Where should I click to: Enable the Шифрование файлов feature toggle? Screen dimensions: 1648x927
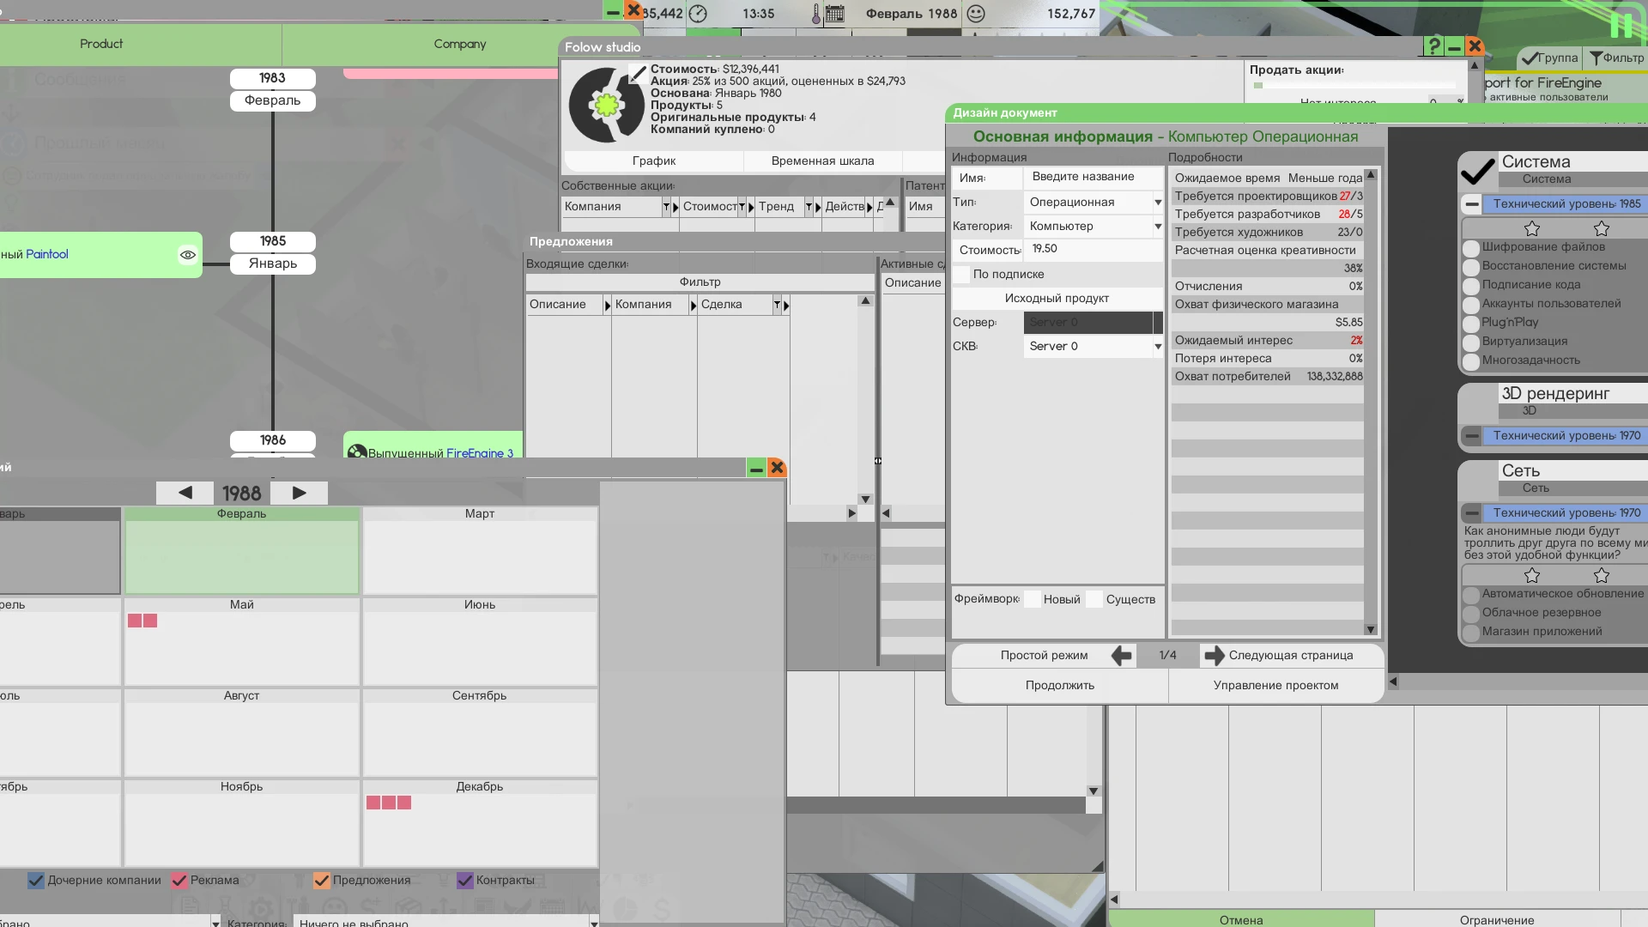[1469, 246]
